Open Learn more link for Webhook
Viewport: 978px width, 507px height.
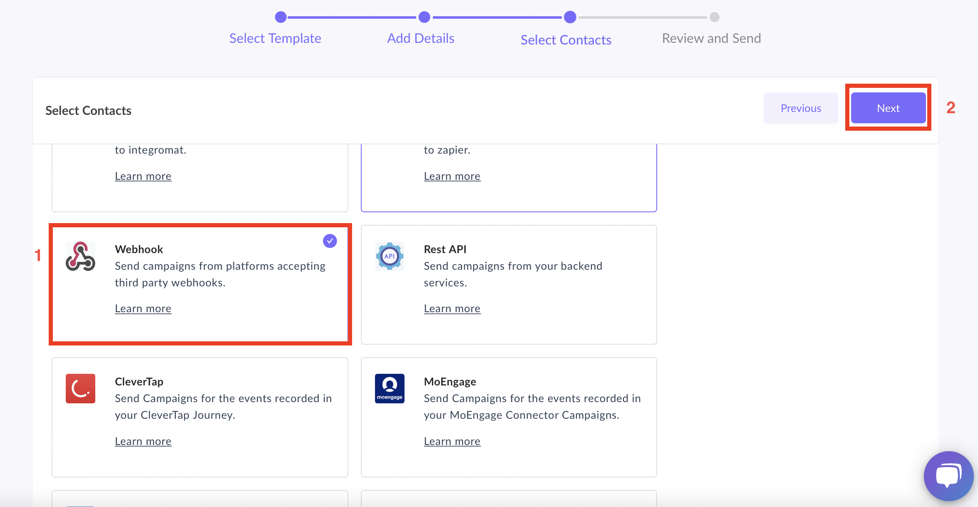tap(143, 308)
